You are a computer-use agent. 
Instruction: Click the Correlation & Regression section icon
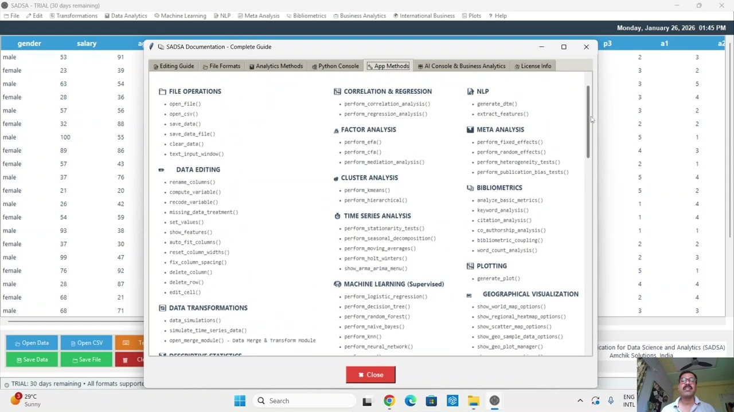tap(337, 92)
